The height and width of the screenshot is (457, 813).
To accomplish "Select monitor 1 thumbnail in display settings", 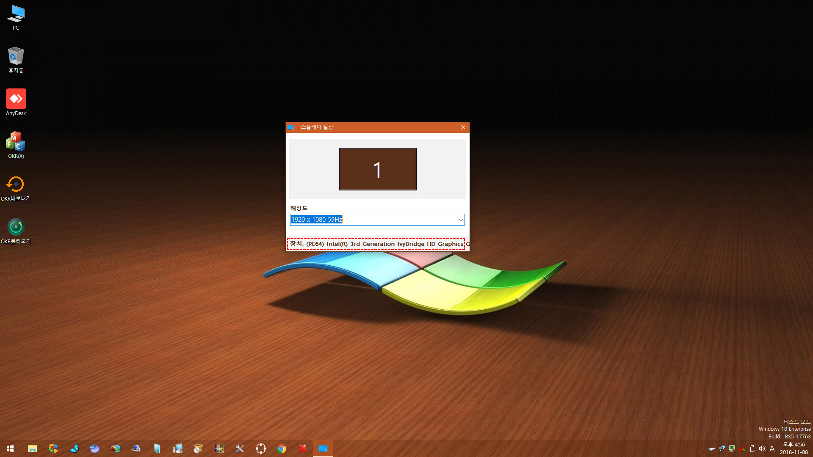I will [x=378, y=169].
